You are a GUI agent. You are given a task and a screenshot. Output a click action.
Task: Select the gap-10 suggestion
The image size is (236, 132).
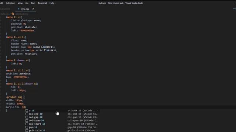pos(63,127)
